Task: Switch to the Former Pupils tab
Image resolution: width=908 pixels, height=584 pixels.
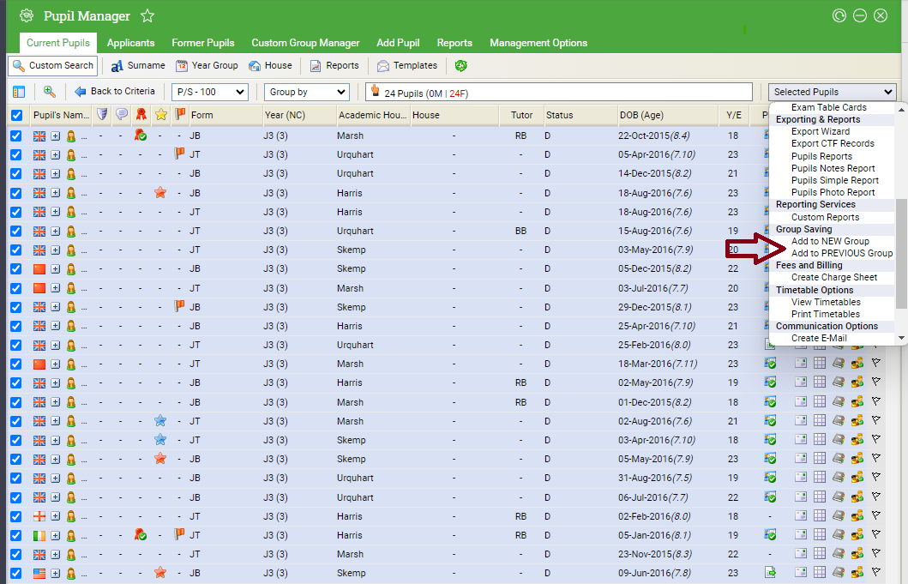Action: point(202,43)
